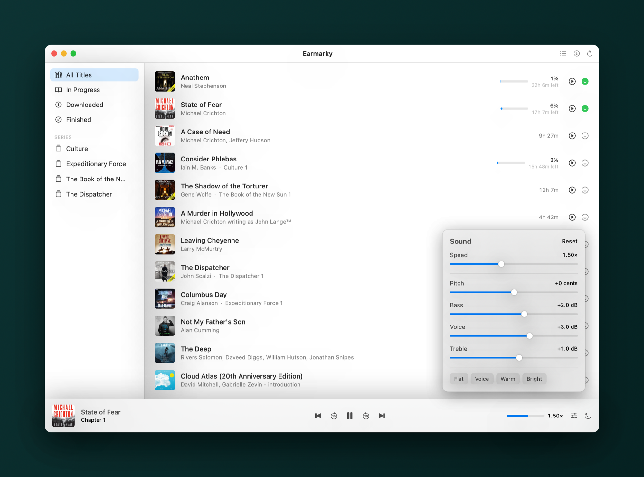This screenshot has width=644, height=477.
Task: Click Anathem's green downloaded icon
Action: [x=585, y=81]
